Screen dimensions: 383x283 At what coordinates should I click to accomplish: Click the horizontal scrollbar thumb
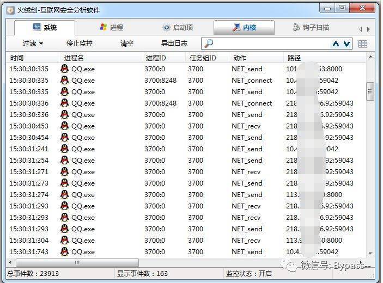coord(77,262)
